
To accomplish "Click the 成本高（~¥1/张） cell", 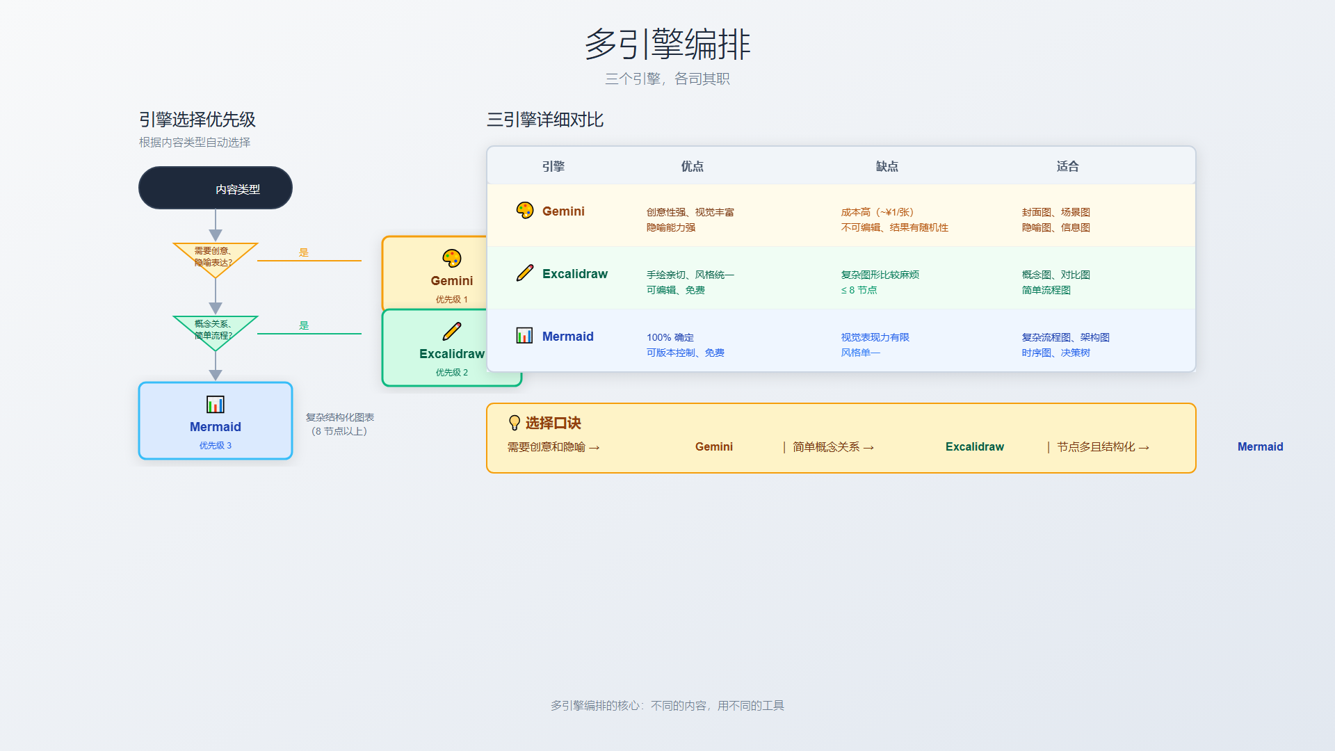I will 877,212.
